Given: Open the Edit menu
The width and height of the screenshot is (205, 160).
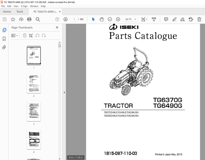Looking at the screenshot, I should coord(9,6).
